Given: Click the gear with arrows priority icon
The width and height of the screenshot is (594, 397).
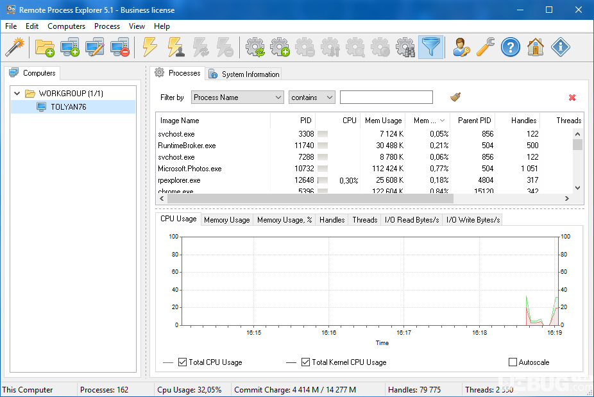Looking at the screenshot, I should coord(330,47).
